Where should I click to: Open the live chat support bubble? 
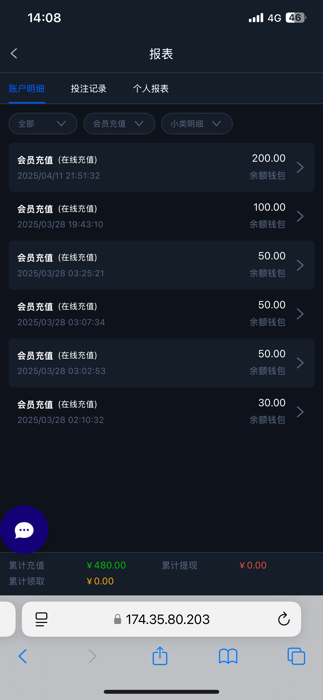[24, 530]
